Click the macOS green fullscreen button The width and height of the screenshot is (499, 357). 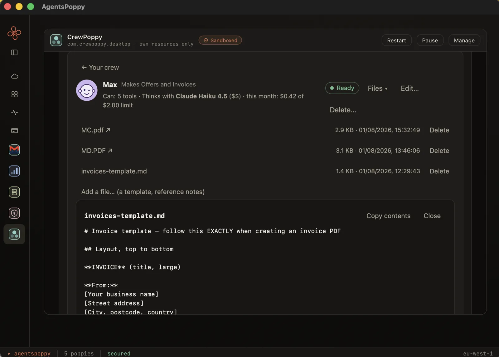[31, 7]
